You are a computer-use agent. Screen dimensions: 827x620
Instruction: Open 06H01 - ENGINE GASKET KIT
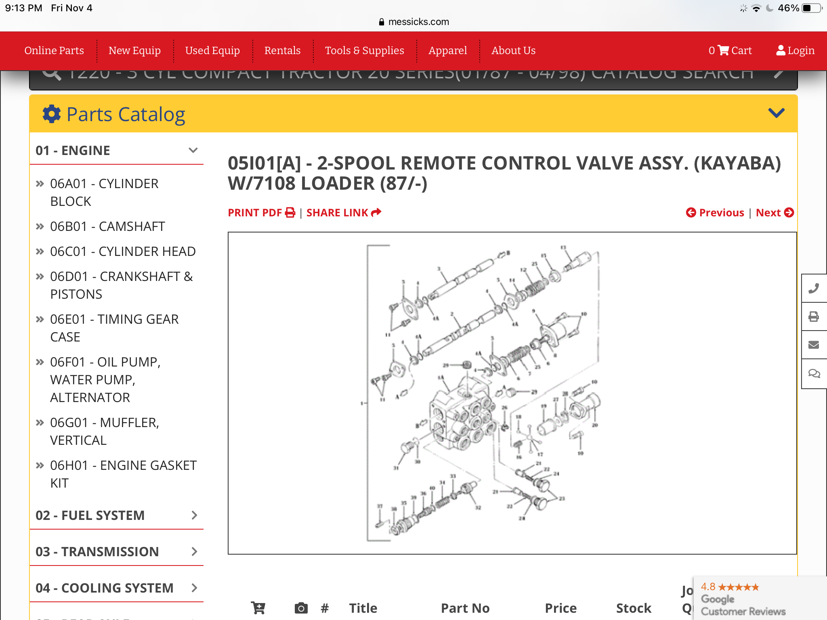point(123,474)
